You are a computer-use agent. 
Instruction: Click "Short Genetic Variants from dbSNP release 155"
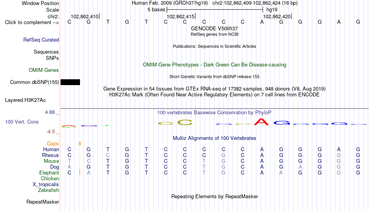[214, 77]
